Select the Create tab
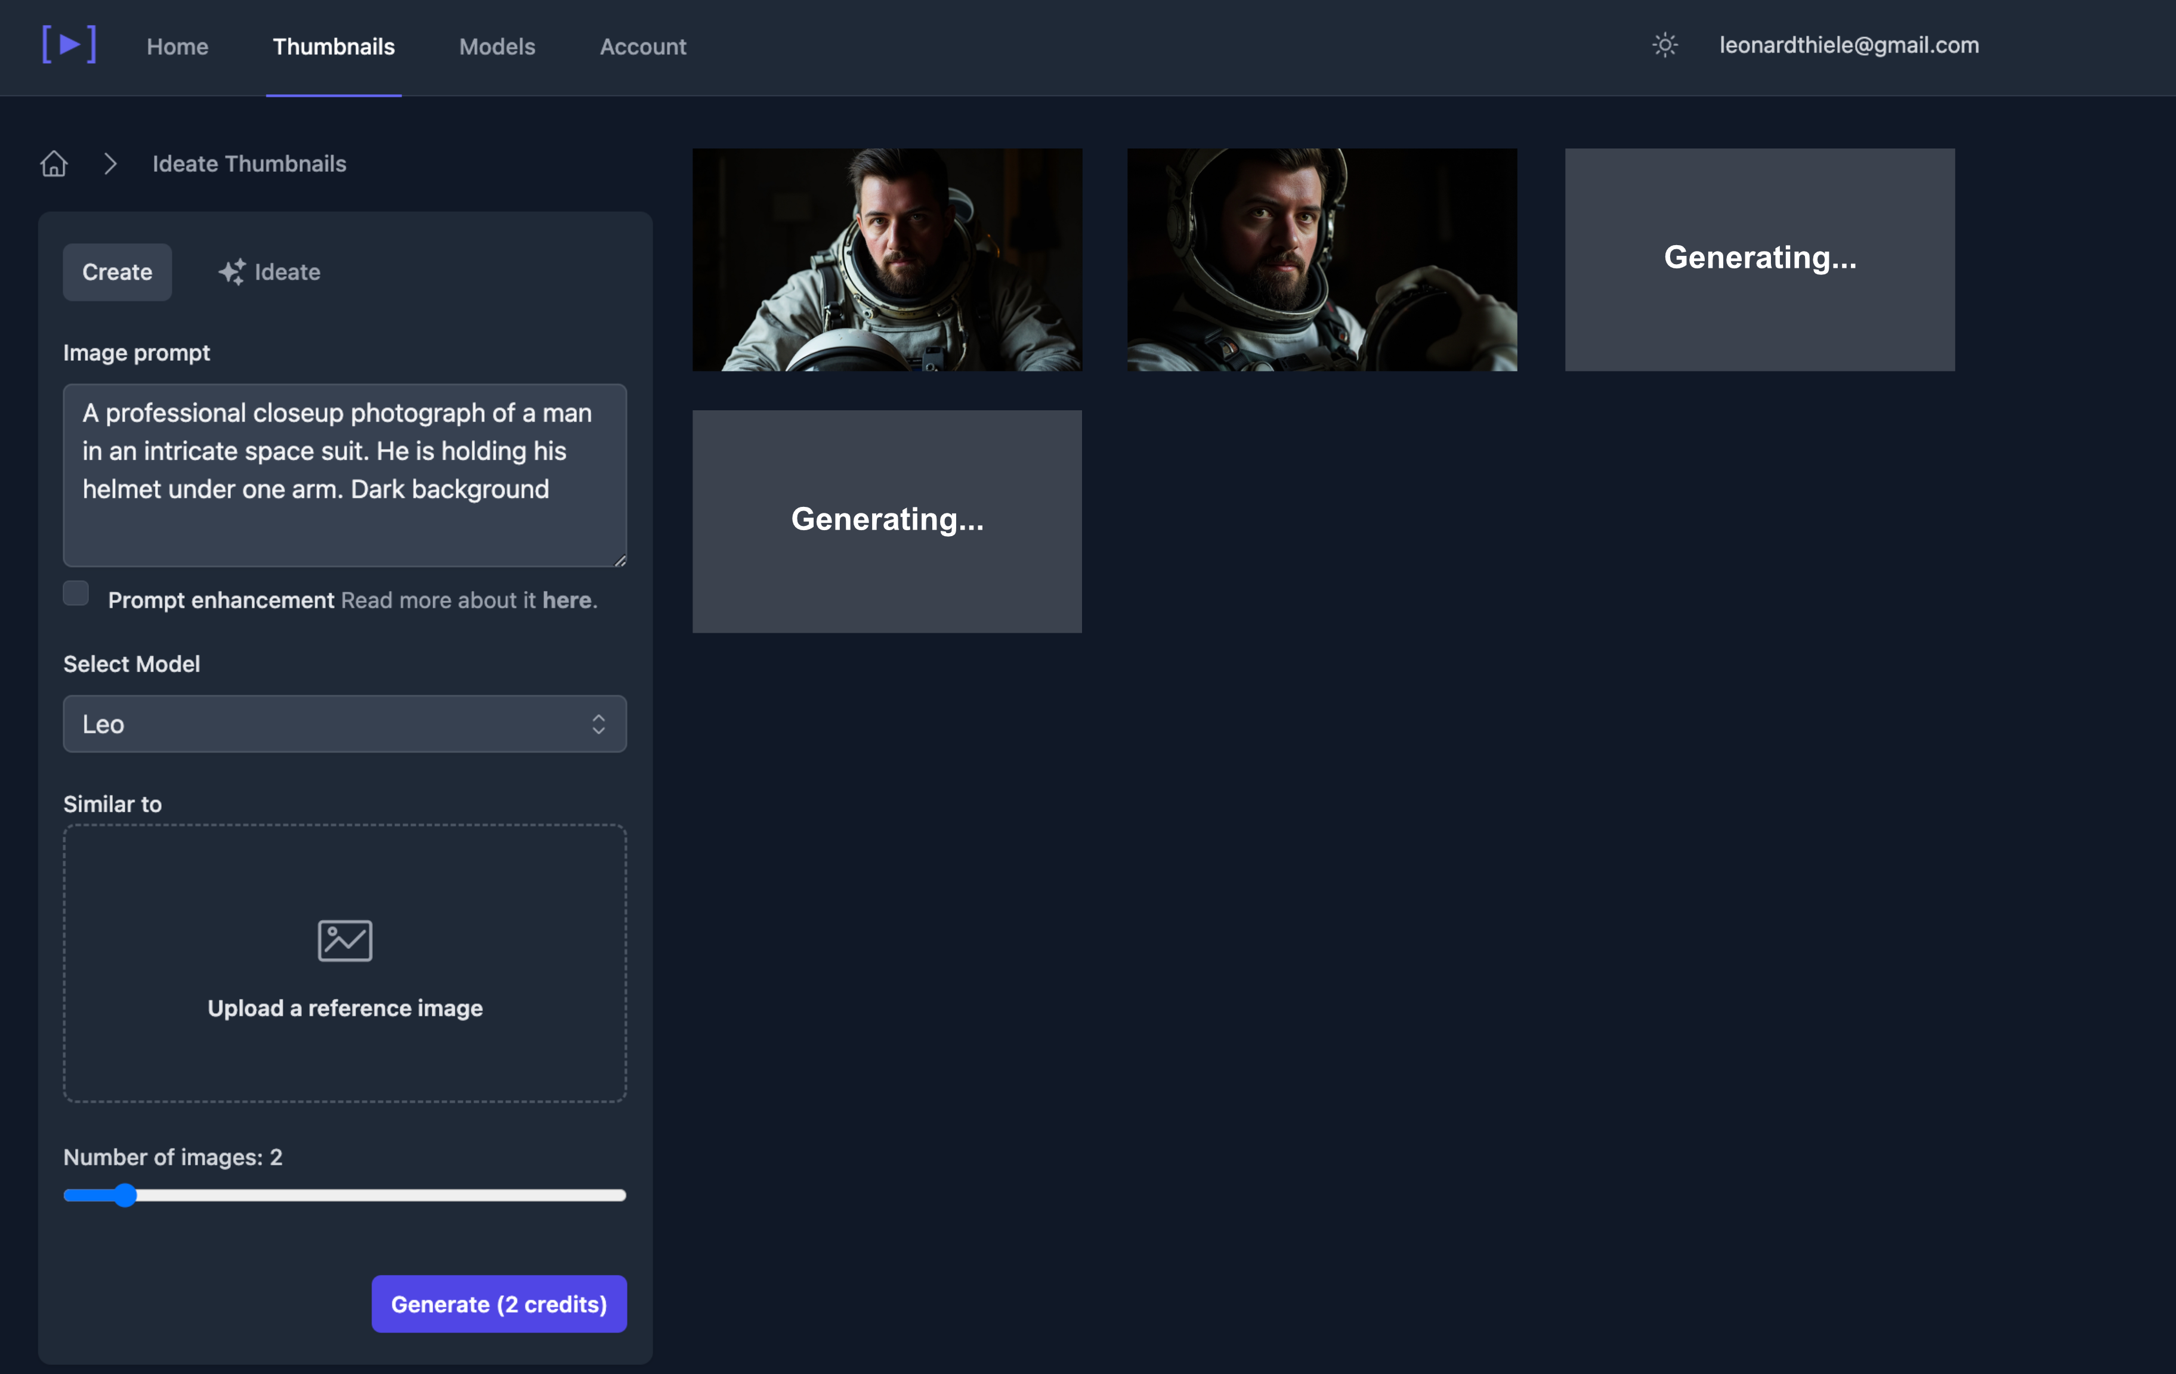Screen dimensions: 2176x1374 click(118, 272)
